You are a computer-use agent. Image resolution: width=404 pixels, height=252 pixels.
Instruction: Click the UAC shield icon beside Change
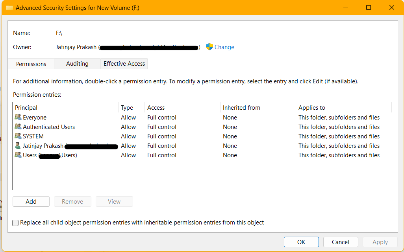(x=209, y=47)
